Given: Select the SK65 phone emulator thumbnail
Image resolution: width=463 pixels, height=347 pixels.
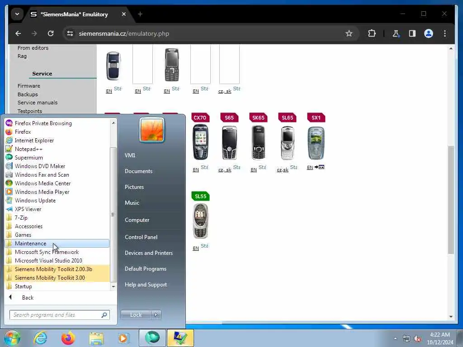Looking at the screenshot, I should [258, 142].
